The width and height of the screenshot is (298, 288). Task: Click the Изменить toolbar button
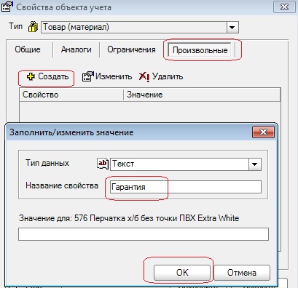(x=107, y=76)
